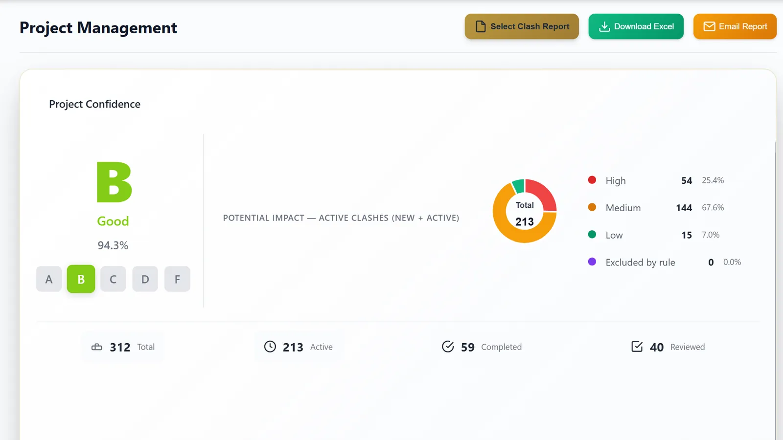Select grade F chip
The image size is (783, 440).
177,279
